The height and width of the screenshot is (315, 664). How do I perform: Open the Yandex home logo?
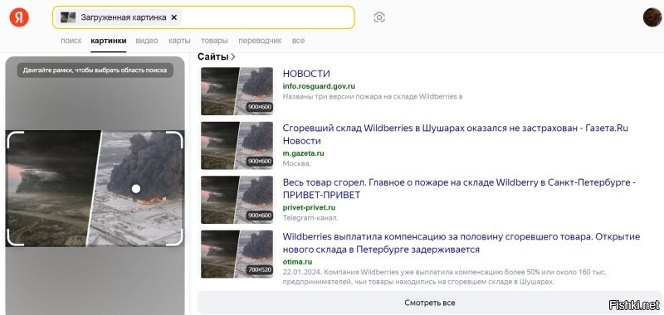pos(19,17)
